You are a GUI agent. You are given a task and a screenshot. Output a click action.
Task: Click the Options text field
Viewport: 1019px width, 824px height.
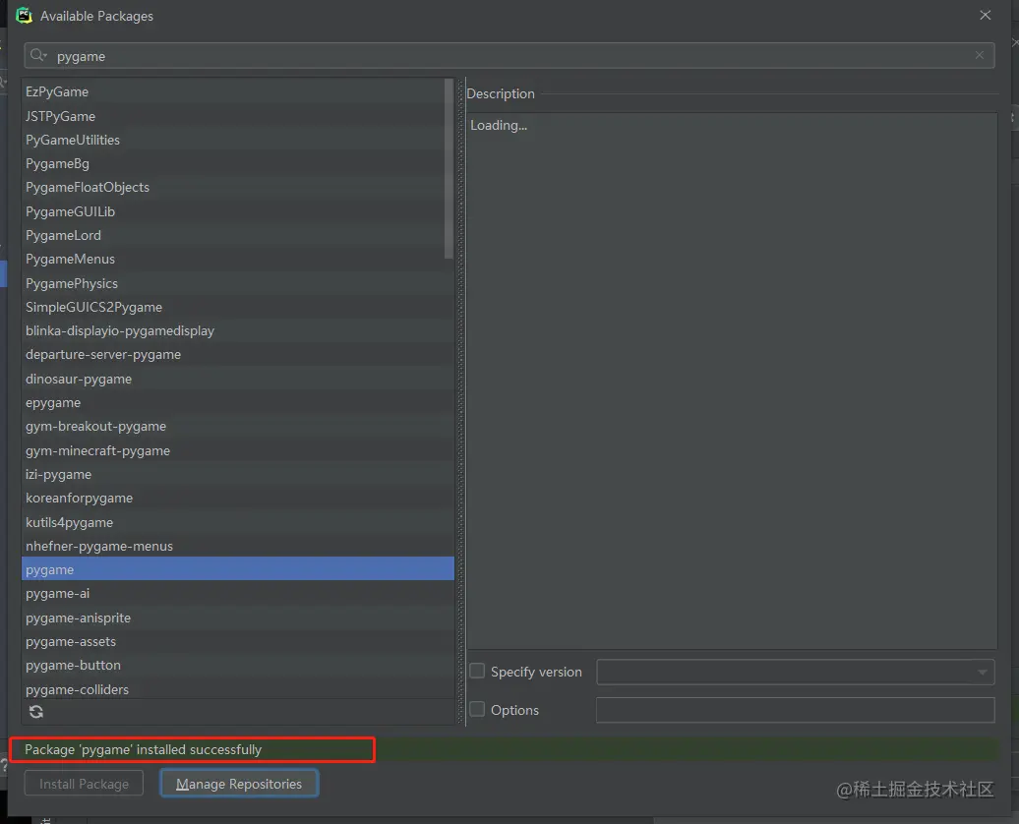tap(796, 710)
